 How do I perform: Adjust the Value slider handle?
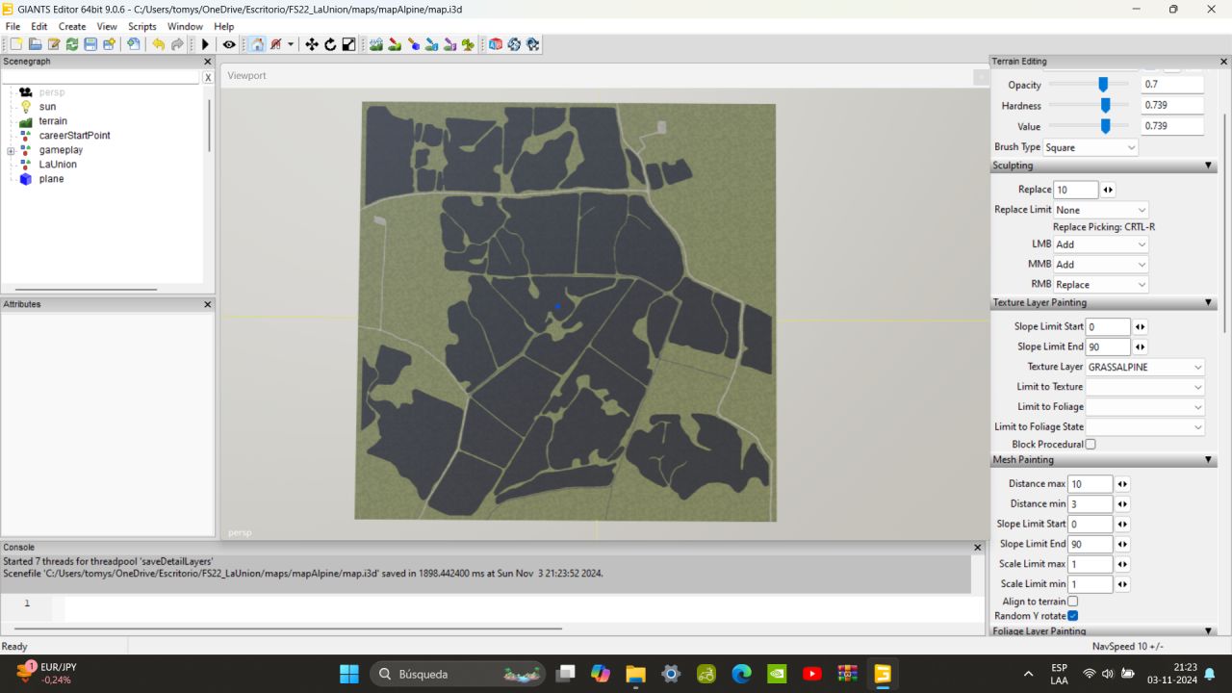(1105, 126)
